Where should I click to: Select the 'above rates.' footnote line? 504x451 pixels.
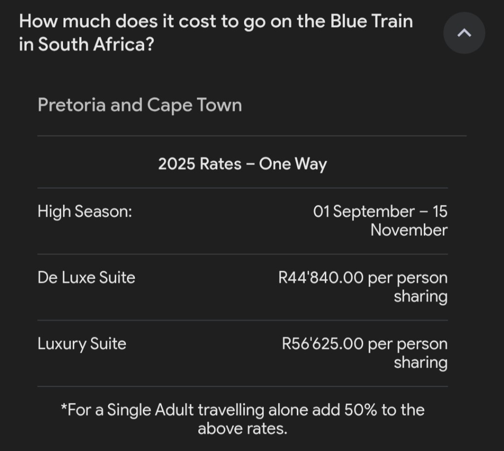click(242, 428)
